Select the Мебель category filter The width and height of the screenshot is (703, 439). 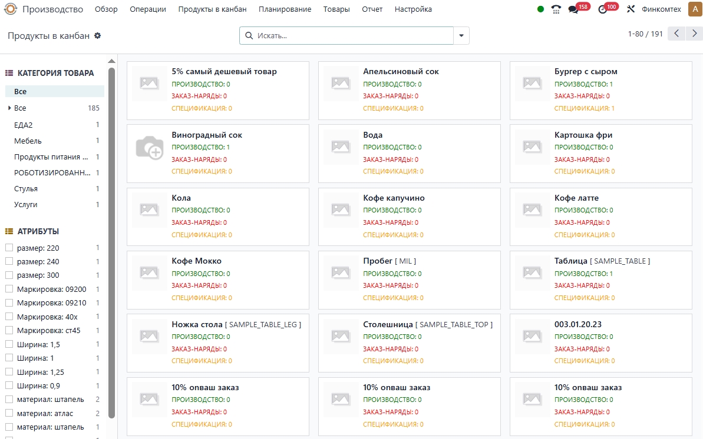pyautogui.click(x=28, y=141)
